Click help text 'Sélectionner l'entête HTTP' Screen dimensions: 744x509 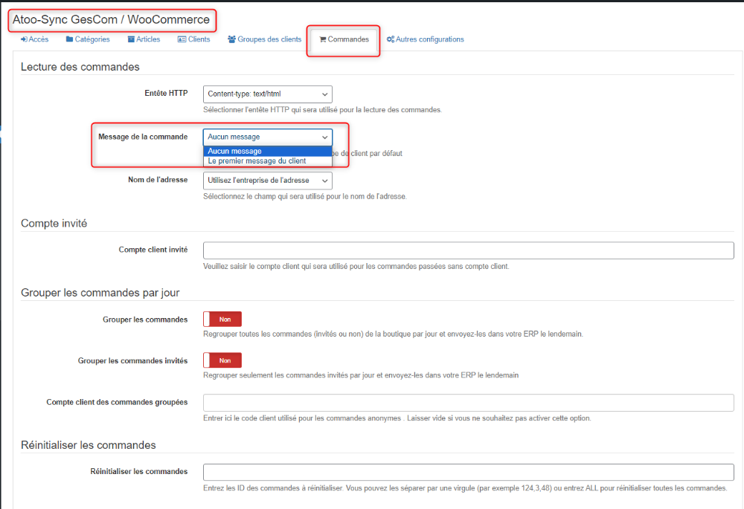click(323, 110)
